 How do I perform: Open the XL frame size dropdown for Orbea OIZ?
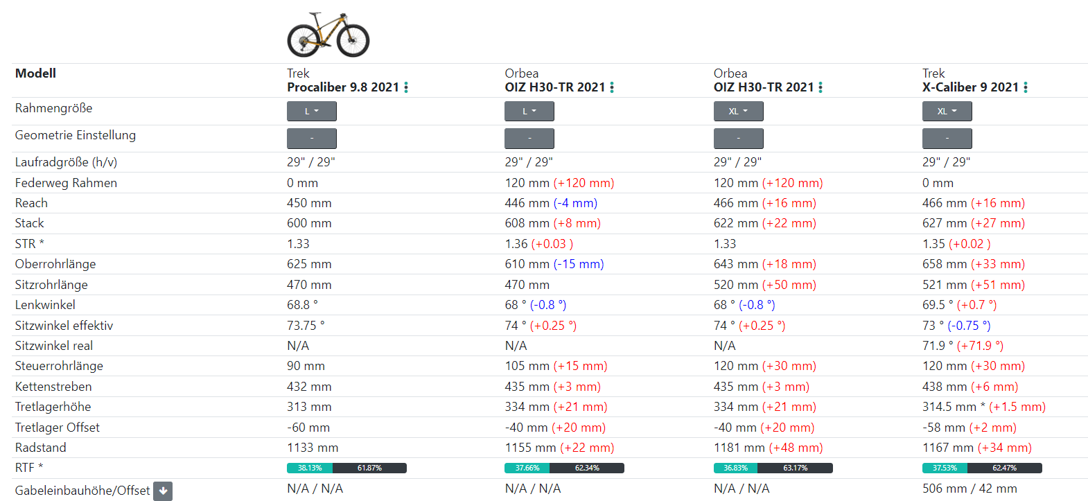pos(738,112)
